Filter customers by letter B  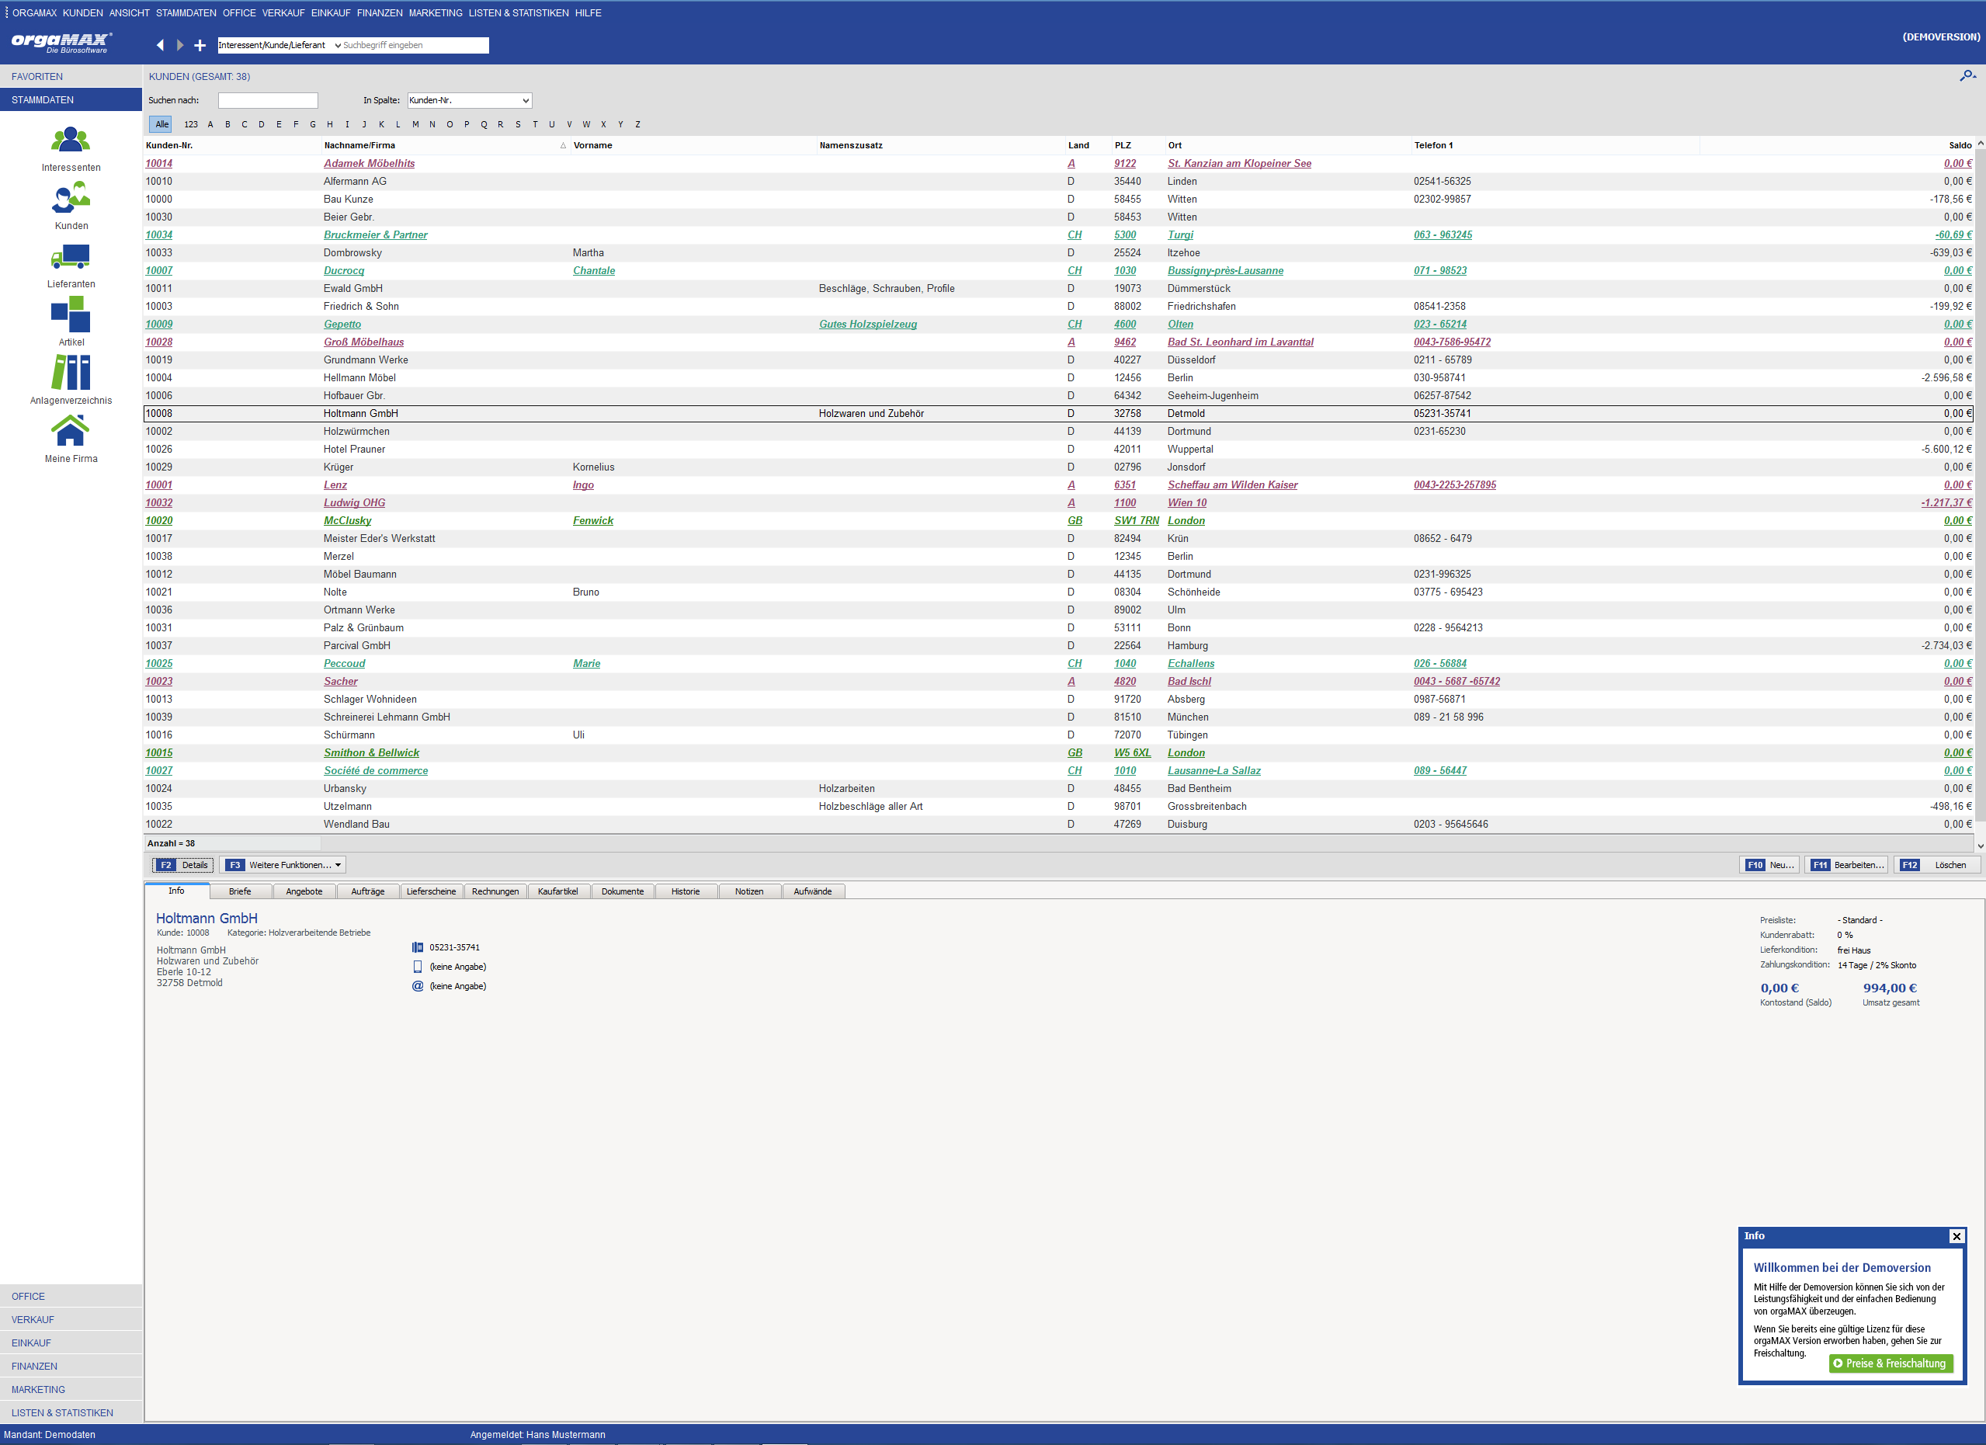pyautogui.click(x=227, y=124)
